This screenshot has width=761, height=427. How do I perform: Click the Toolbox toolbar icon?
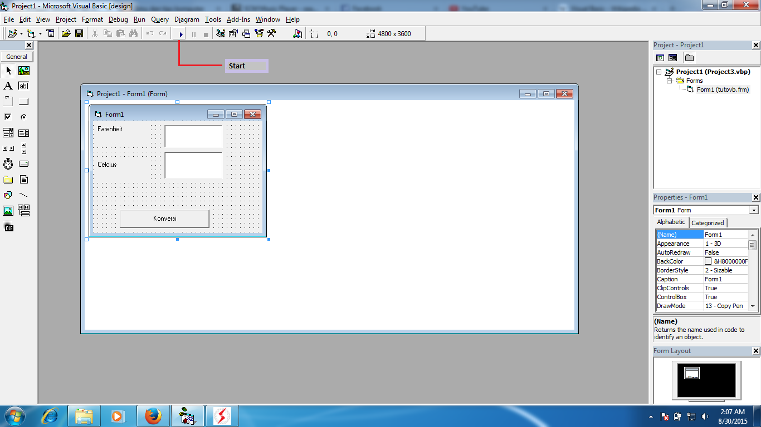coord(272,33)
